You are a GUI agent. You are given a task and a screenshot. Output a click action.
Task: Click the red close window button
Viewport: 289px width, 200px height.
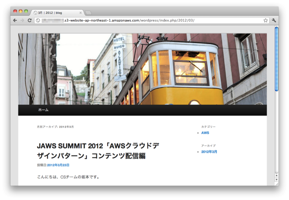(x=15, y=11)
